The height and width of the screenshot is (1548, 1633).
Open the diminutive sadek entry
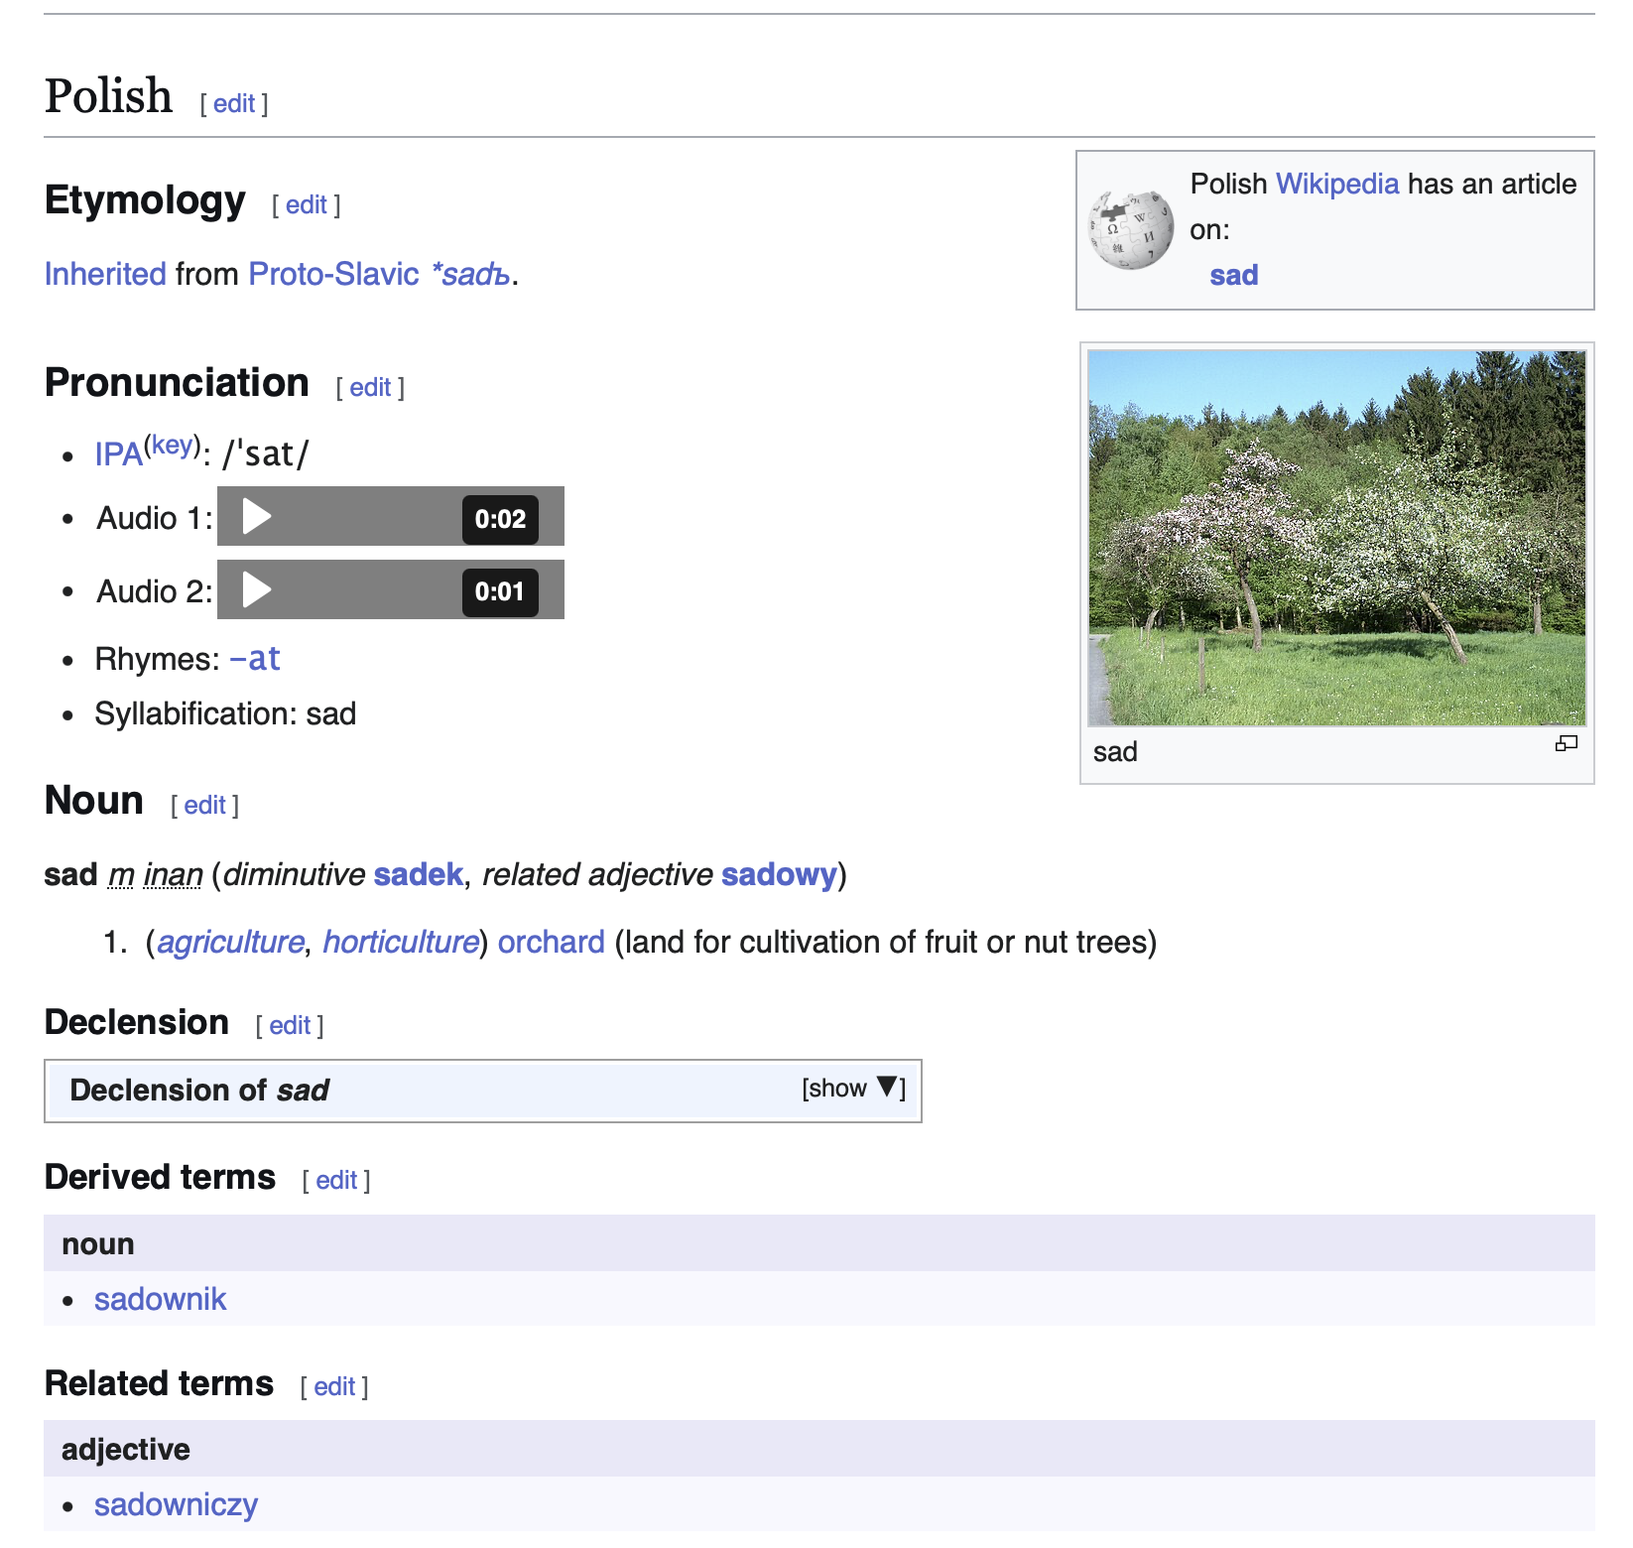[419, 874]
